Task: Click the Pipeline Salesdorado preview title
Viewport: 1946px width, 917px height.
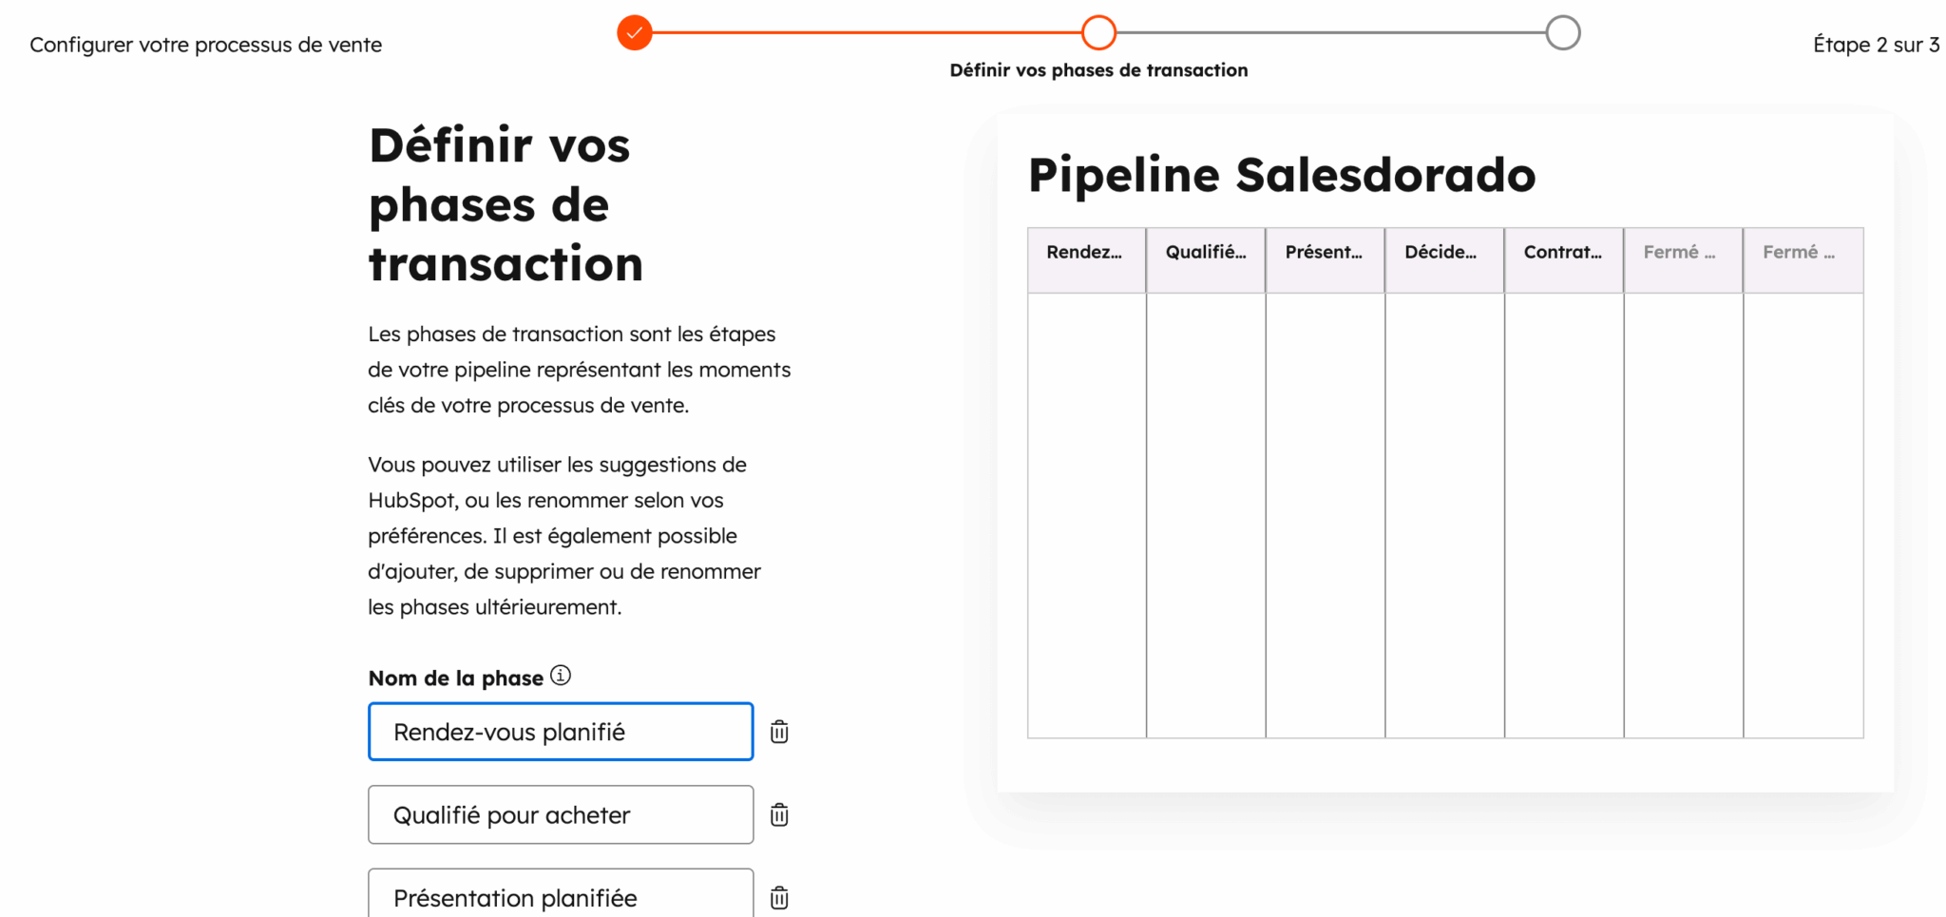Action: (1282, 175)
